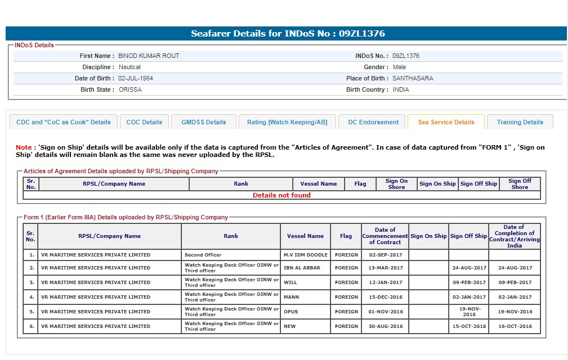568x360 pixels.
Task: Switch to the COC Details tab
Action: tap(144, 122)
